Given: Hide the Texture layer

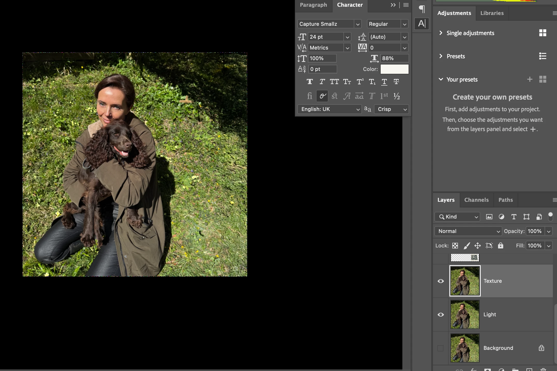Looking at the screenshot, I should 441,281.
